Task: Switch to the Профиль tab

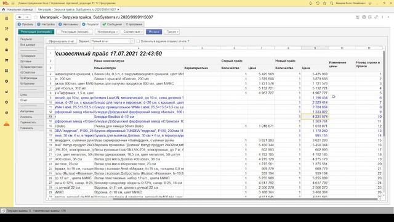Action: point(25,25)
